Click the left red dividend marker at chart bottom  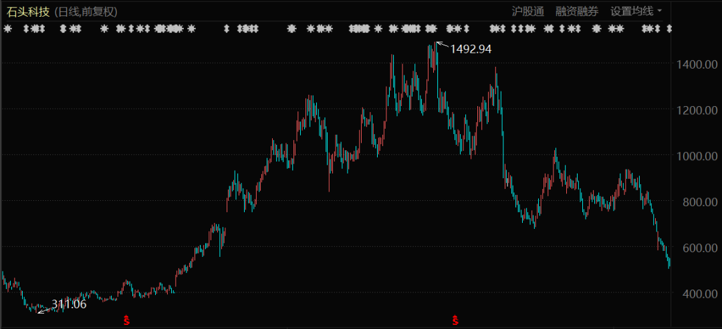click(x=126, y=321)
